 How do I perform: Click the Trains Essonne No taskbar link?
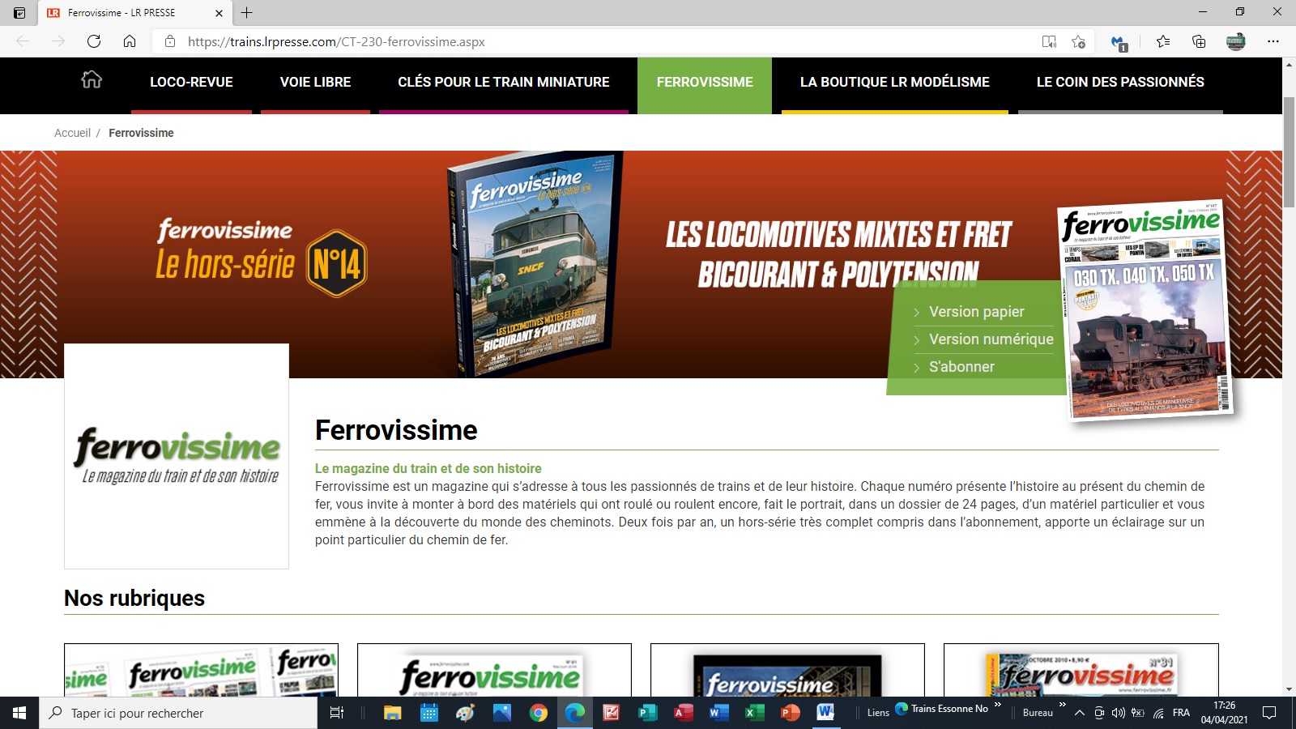pyautogui.click(x=942, y=709)
